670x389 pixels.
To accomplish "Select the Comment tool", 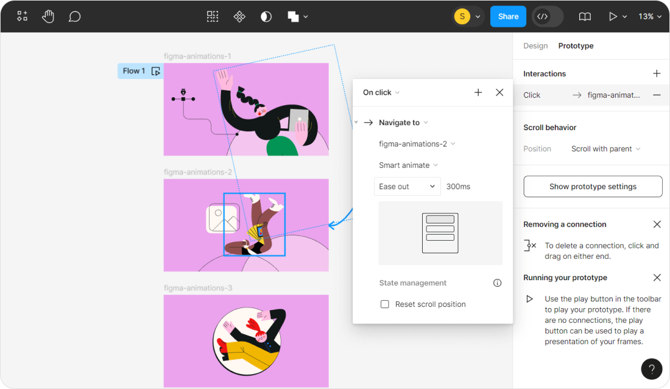I will click(x=74, y=16).
